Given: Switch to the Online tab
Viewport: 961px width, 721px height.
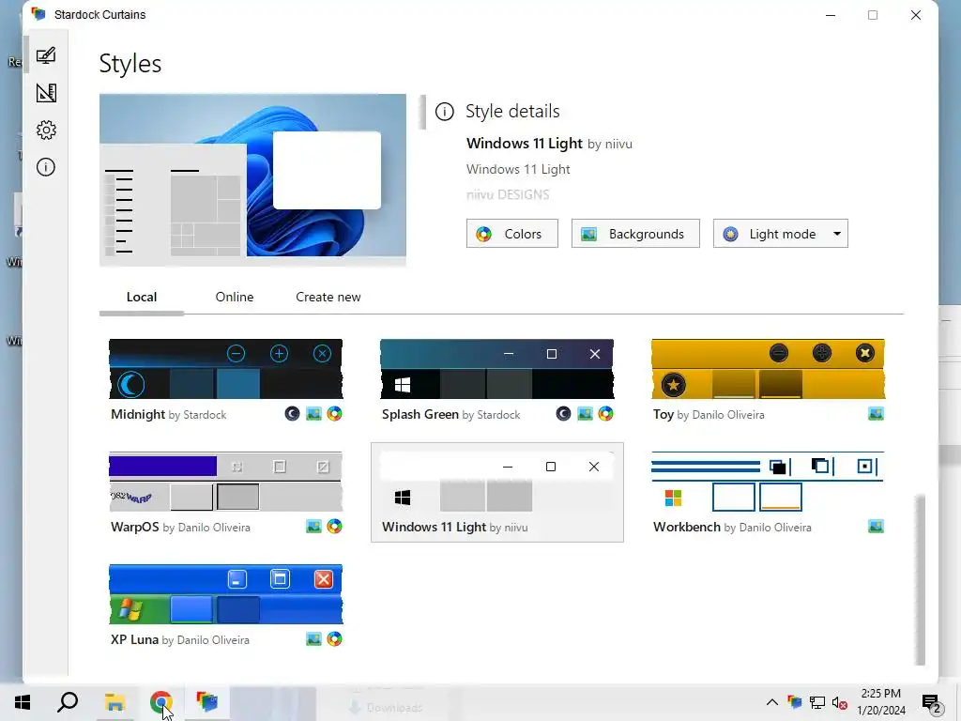Looking at the screenshot, I should point(234,297).
